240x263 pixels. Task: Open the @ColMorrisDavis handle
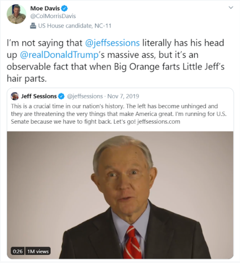coord(53,16)
